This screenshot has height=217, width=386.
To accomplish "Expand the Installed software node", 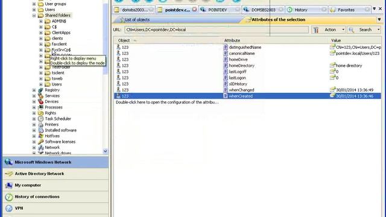I will 34,130.
